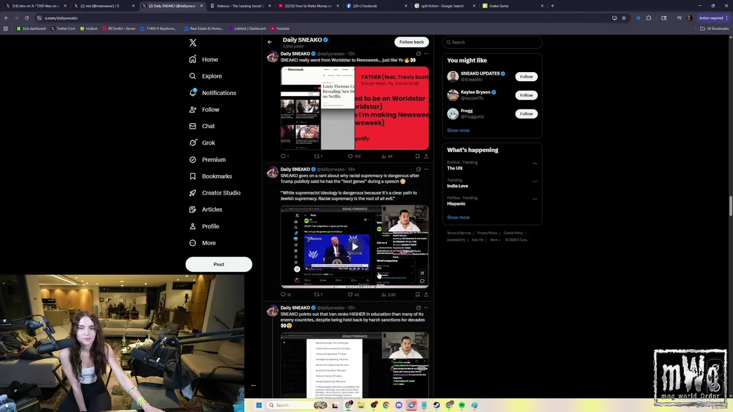The image size is (733, 412).
Task: Switch to the Facebook tab
Action: 376,6
